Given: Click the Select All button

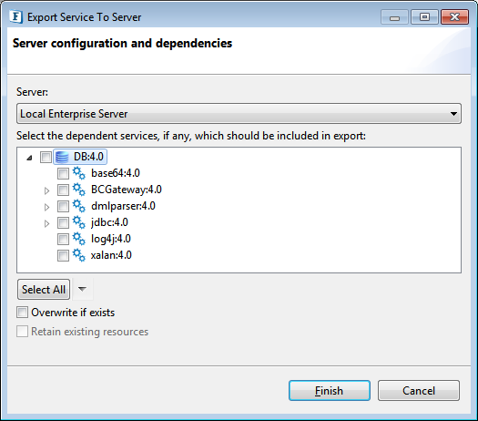Looking at the screenshot, I should pos(44,289).
